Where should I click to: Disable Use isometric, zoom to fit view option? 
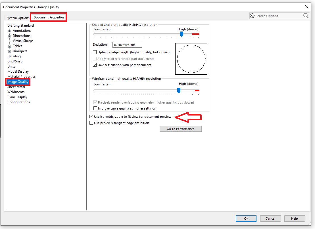coord(91,116)
